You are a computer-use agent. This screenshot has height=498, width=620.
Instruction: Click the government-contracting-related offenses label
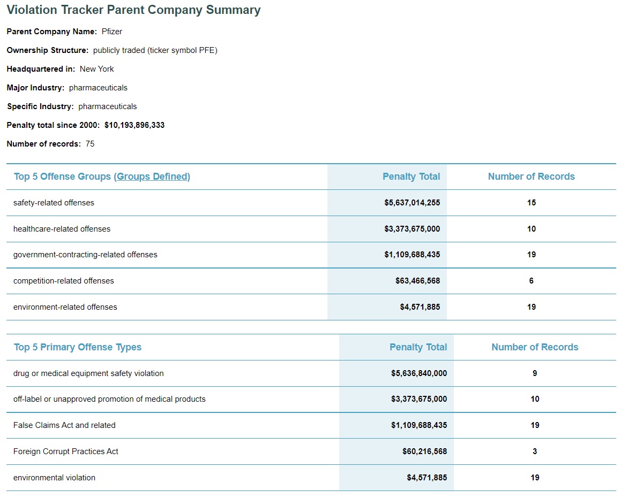pyautogui.click(x=85, y=255)
